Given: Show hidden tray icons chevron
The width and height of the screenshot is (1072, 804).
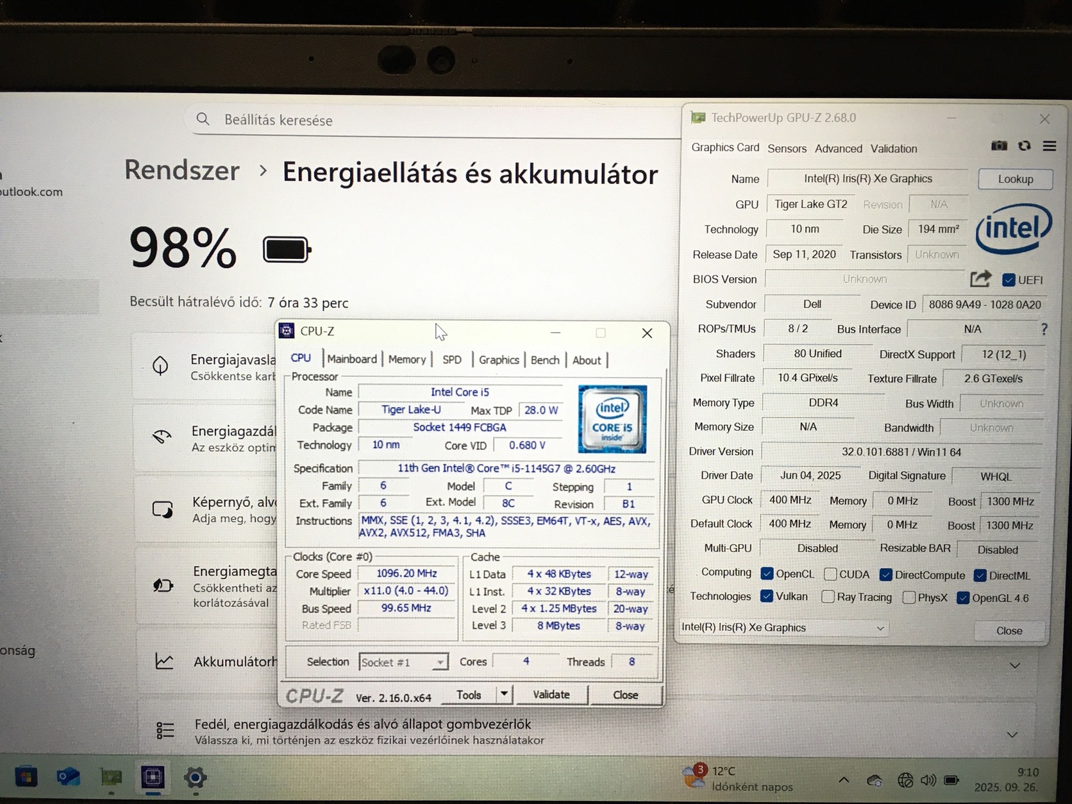Looking at the screenshot, I should coord(844,780).
